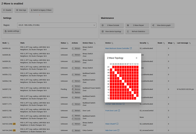Open View device graph
The width and height of the screenshot is (196, 134).
(x=162, y=25)
